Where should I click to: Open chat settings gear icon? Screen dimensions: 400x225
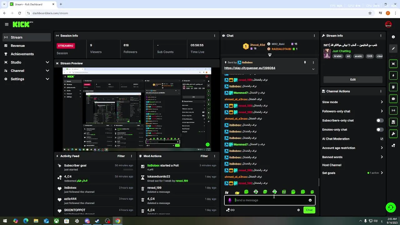(298, 210)
